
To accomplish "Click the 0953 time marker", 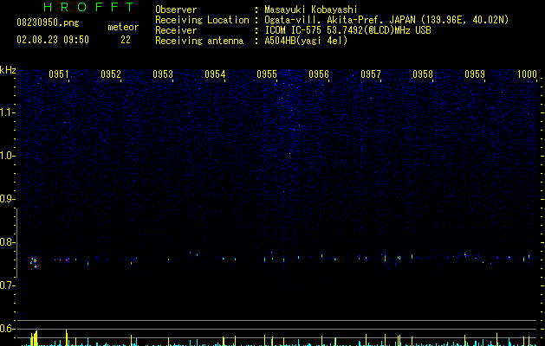I will [163, 74].
